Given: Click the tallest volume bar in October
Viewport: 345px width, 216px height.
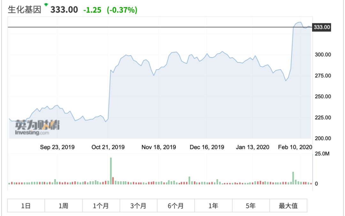Looking at the screenshot, I should (111, 171).
